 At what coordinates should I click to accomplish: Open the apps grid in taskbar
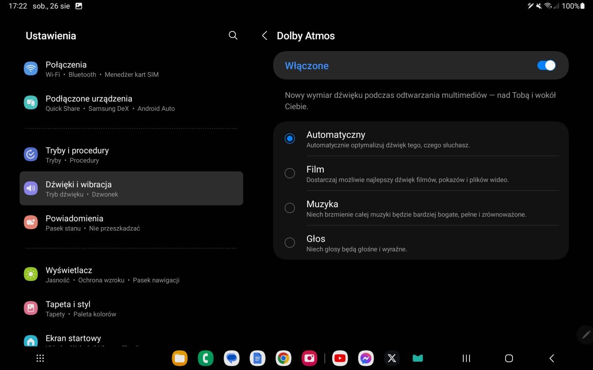tap(40, 358)
